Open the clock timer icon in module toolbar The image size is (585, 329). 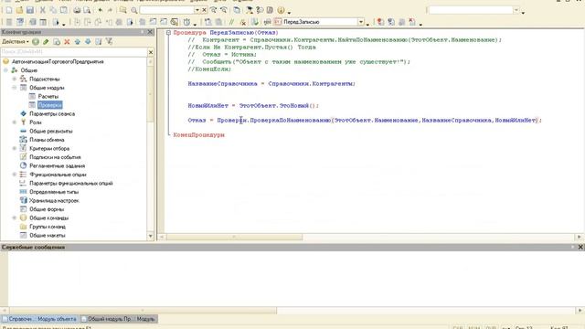point(186,22)
